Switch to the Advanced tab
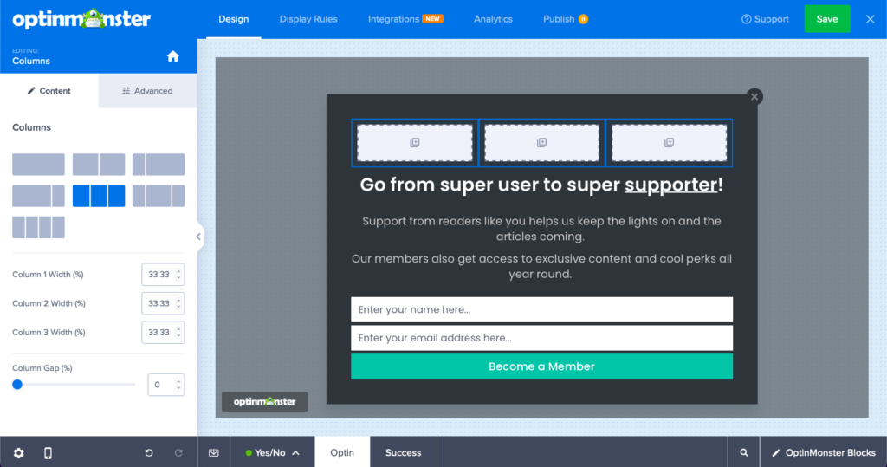 click(147, 91)
